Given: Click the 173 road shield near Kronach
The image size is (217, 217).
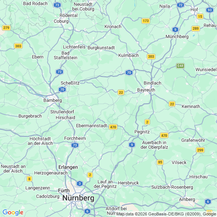Looking at the screenshot, I should 146,21.
